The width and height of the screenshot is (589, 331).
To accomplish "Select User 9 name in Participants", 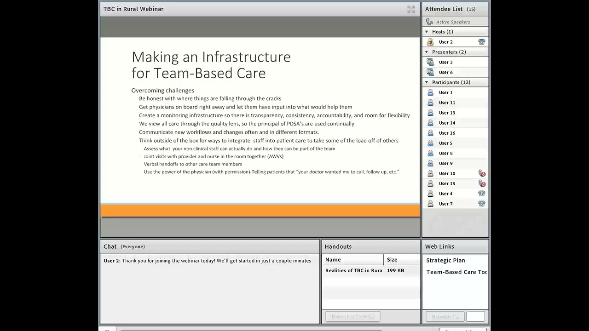I will click(445, 163).
